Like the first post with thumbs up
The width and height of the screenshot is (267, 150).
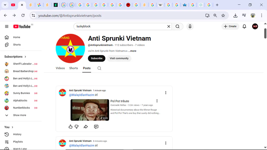pyautogui.click(x=71, y=127)
